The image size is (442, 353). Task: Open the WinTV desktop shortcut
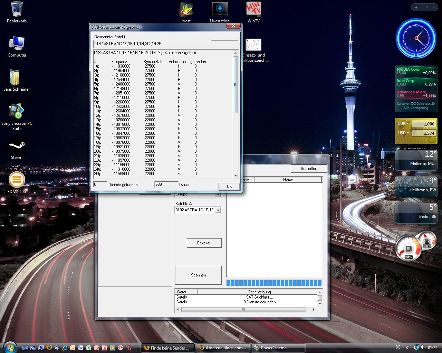253,9
